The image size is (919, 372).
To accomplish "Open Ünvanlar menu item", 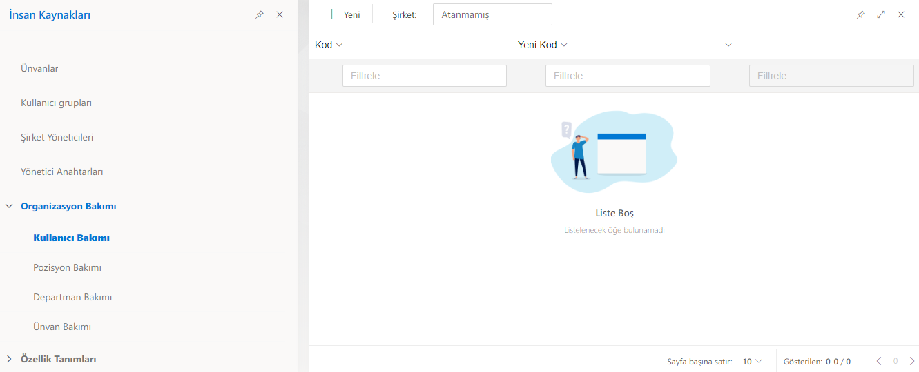I will tap(39, 68).
